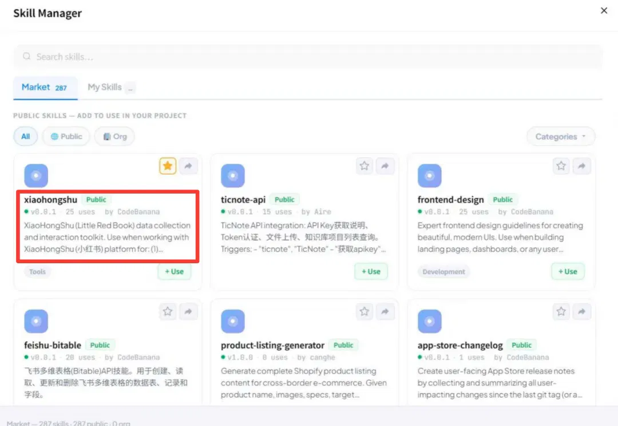Click the xiaohongshu description text
The image size is (618, 426).
point(107,237)
